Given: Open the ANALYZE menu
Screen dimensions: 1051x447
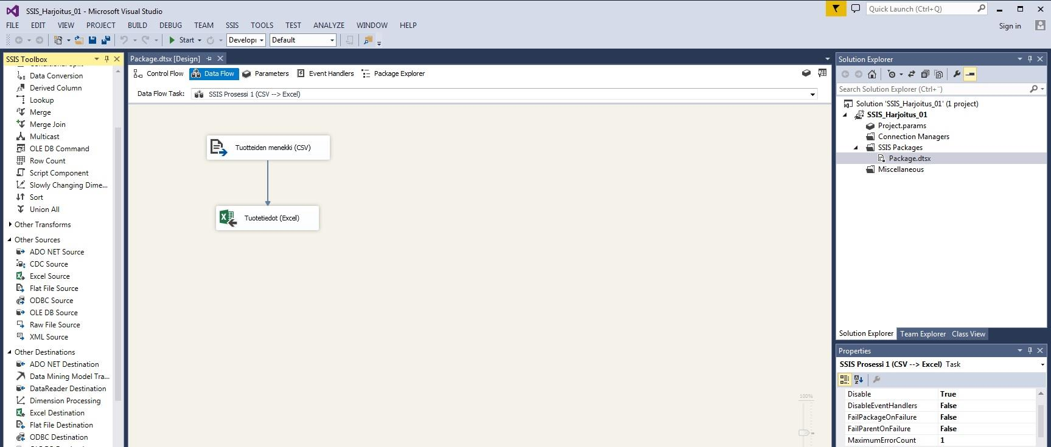Looking at the screenshot, I should (329, 25).
